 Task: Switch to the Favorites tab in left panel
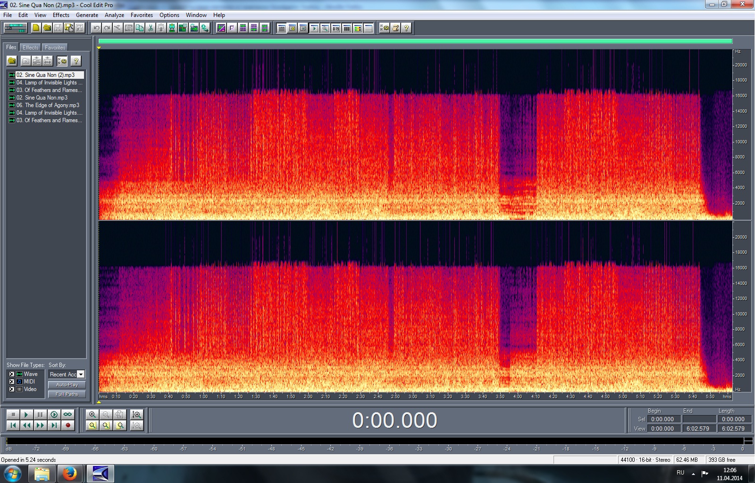(55, 48)
